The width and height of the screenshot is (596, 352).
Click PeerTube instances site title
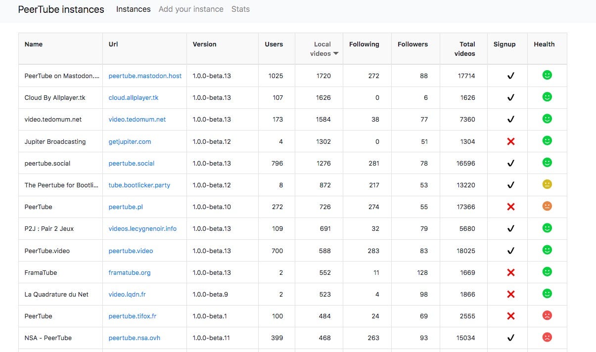(61, 9)
